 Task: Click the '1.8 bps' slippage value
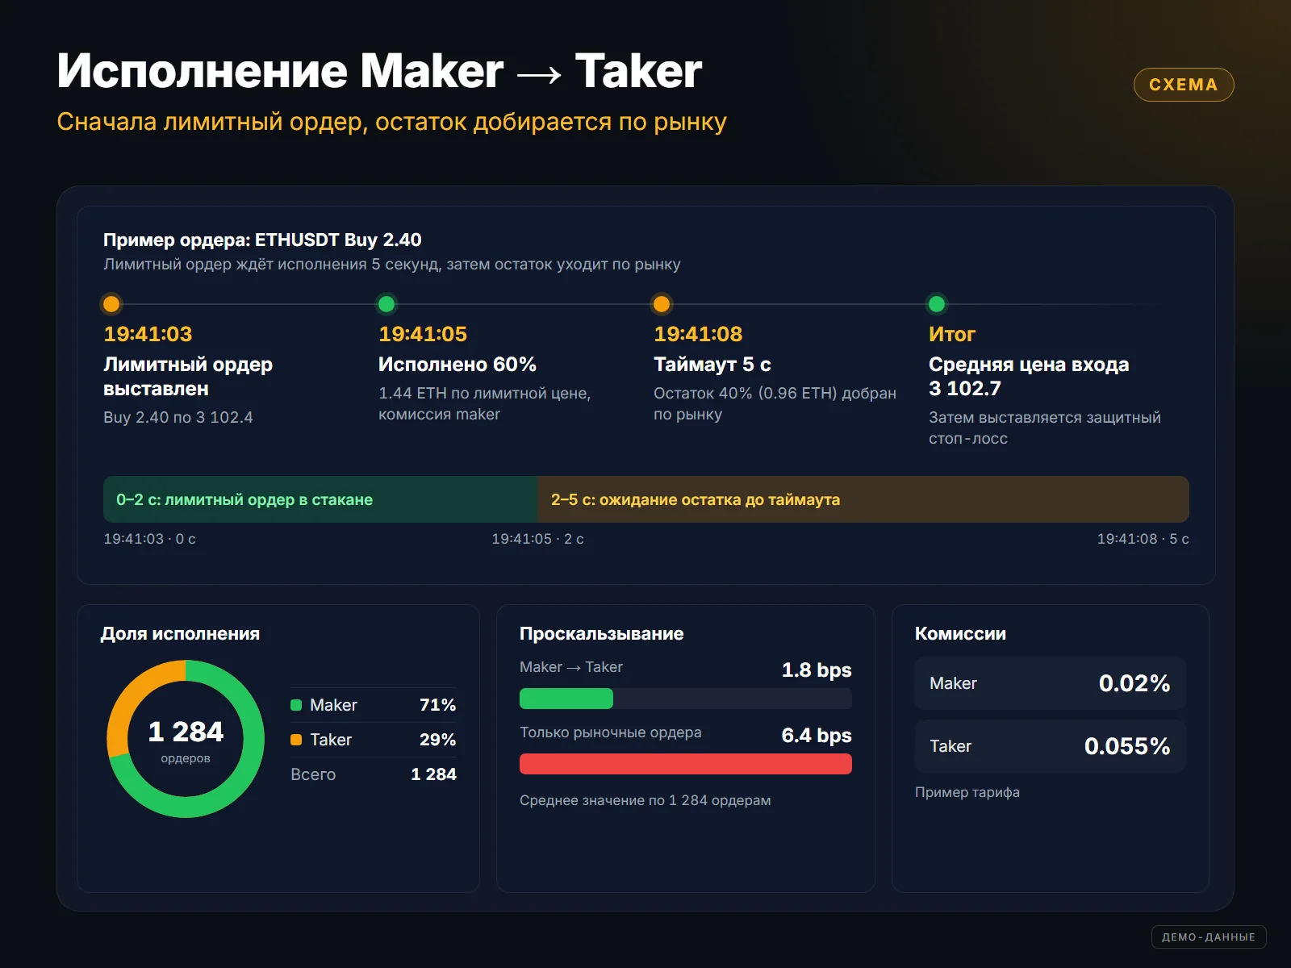point(817,670)
